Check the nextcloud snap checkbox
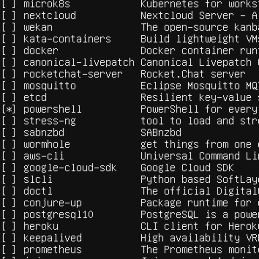The width and height of the screenshot is (259, 259). point(9,16)
